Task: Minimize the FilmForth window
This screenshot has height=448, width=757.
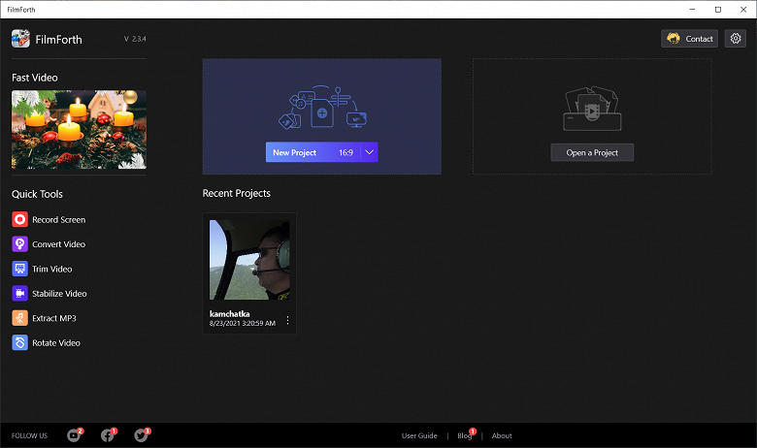Action: click(692, 9)
